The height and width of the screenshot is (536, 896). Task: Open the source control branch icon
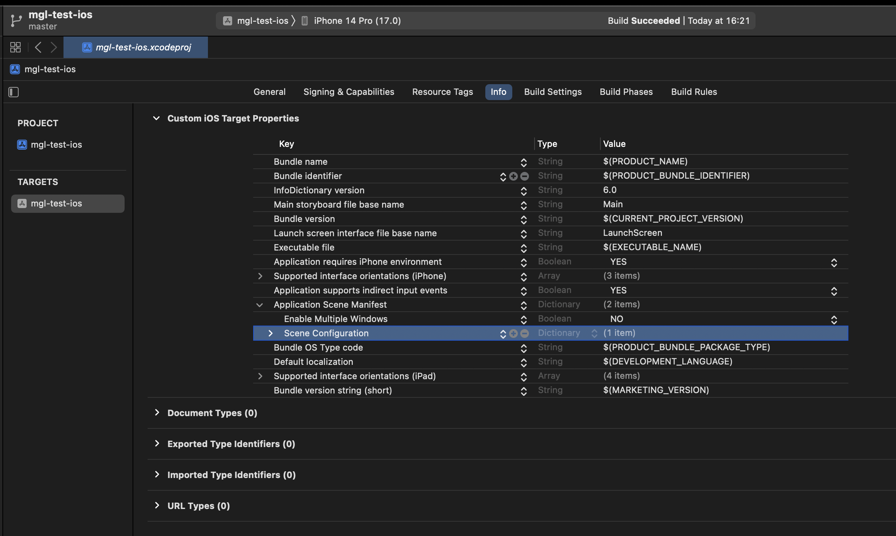pos(16,21)
